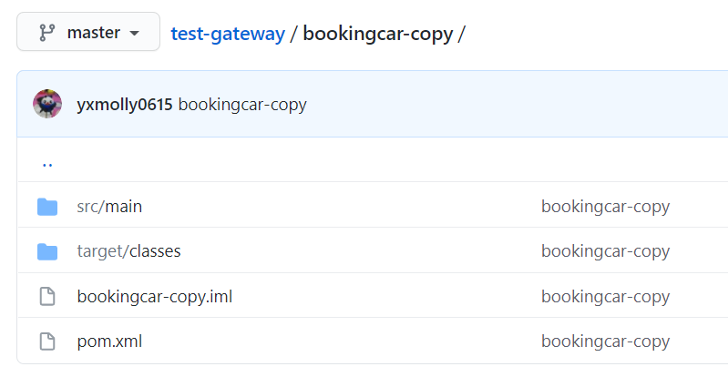Click the file icon for pom.xml
The image size is (728, 377).
(x=47, y=341)
